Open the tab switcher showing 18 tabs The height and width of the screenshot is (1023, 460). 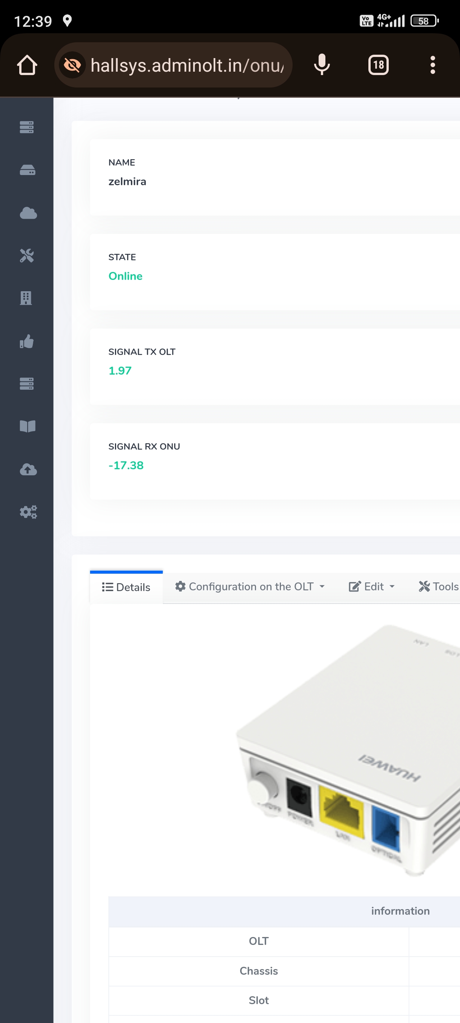pyautogui.click(x=378, y=65)
